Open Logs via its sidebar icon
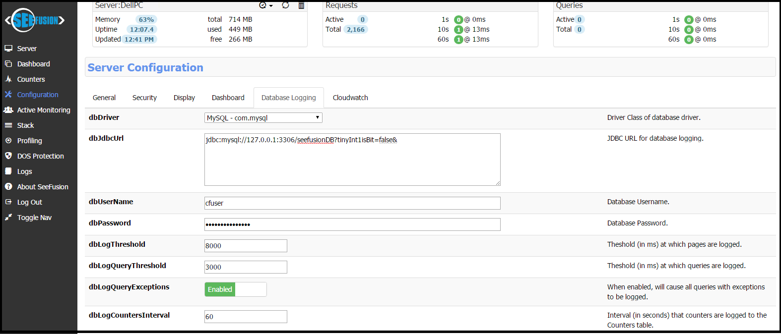The height and width of the screenshot is (334, 781). point(8,171)
